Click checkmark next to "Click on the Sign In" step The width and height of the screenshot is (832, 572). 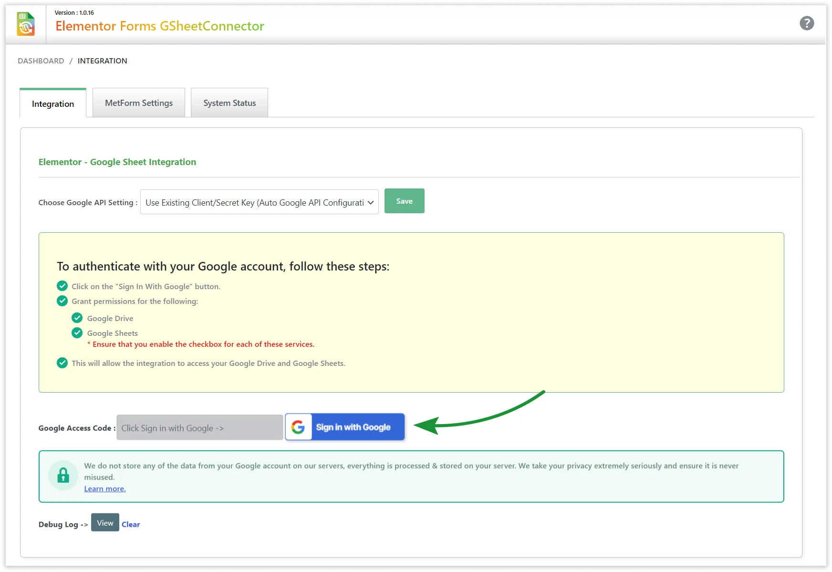pyautogui.click(x=62, y=286)
